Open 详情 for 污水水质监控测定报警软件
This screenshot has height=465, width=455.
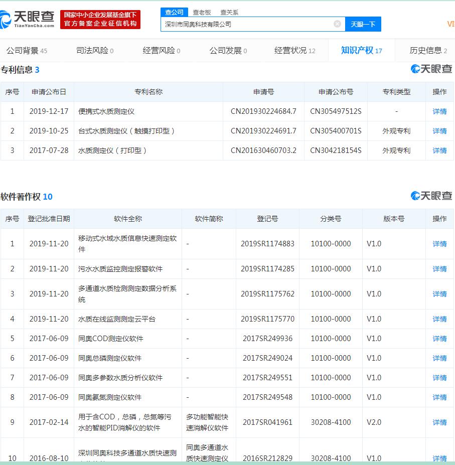click(x=439, y=269)
